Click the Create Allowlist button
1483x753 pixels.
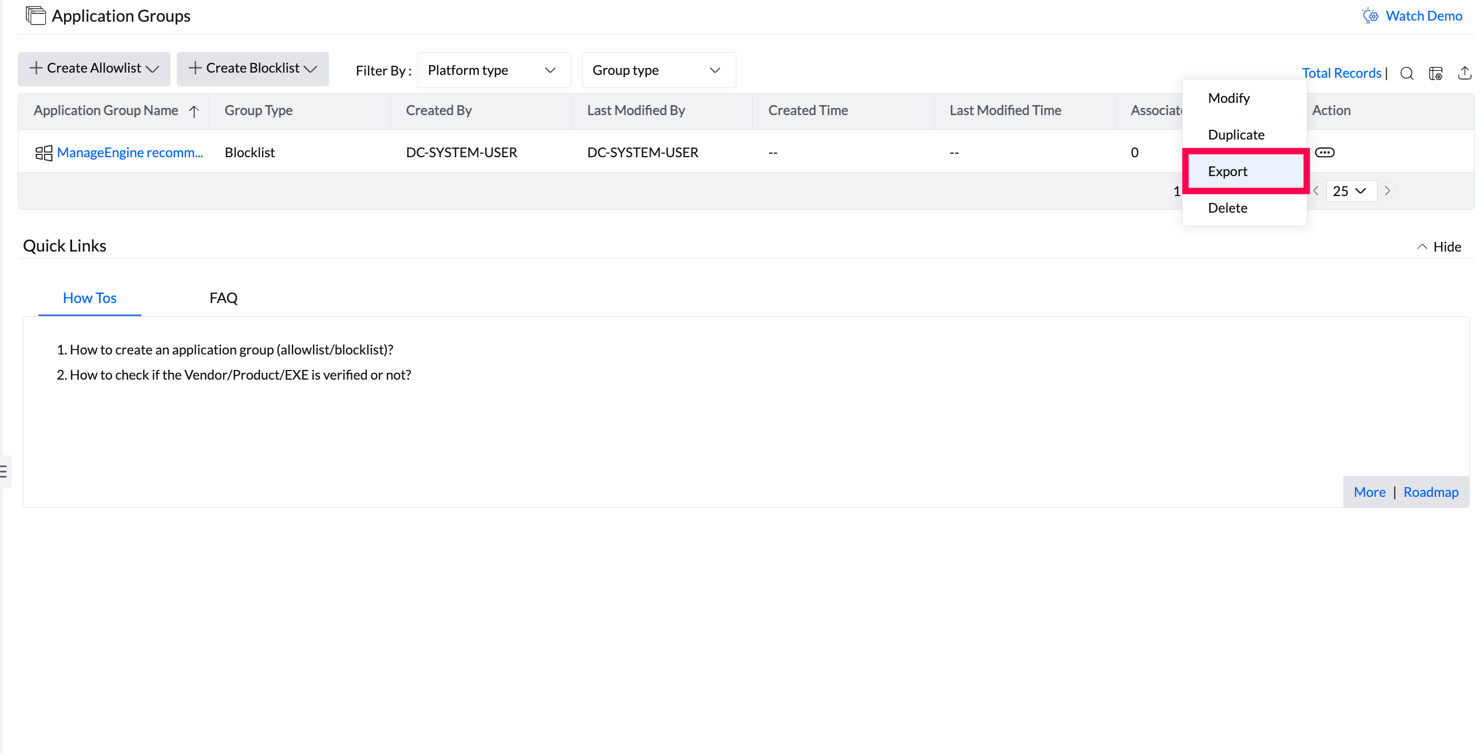[x=94, y=69]
